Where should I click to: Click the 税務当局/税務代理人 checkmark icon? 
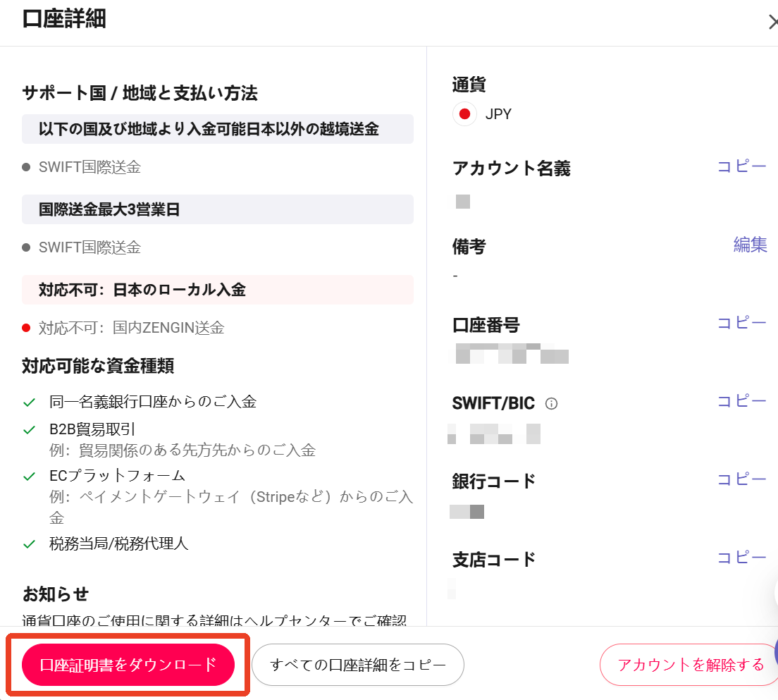(x=30, y=544)
